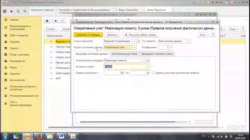Open the sections grid menu icon

(x=5, y=11)
